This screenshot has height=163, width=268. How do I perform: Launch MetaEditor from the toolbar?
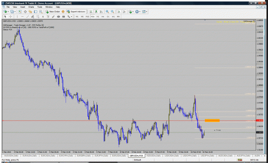[63, 12]
